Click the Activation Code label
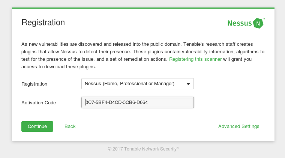This screenshot has width=285, height=158. click(x=39, y=103)
